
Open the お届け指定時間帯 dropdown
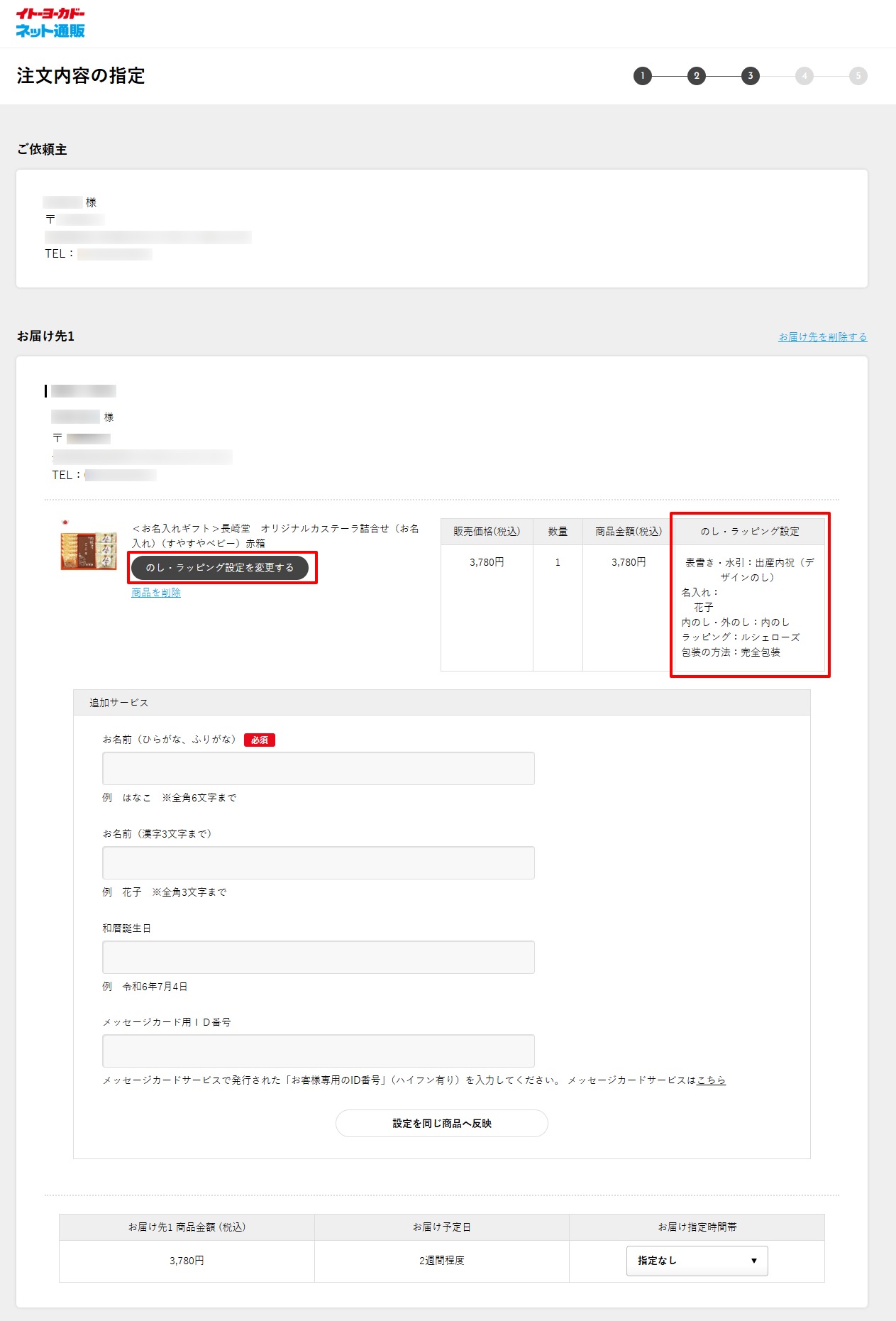697,1261
